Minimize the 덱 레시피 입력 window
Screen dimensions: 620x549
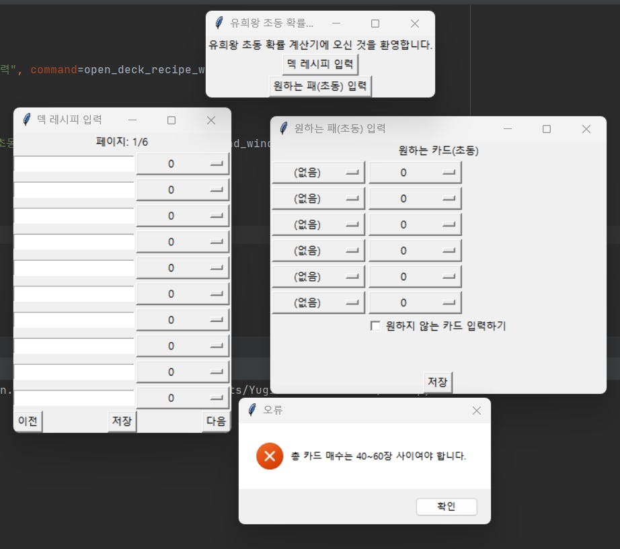132,120
